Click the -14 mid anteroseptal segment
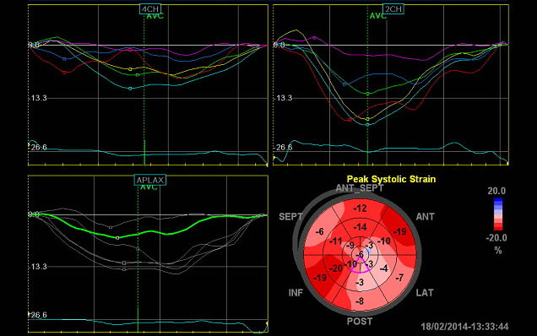Viewport: 537px width, 336px height. (360, 227)
